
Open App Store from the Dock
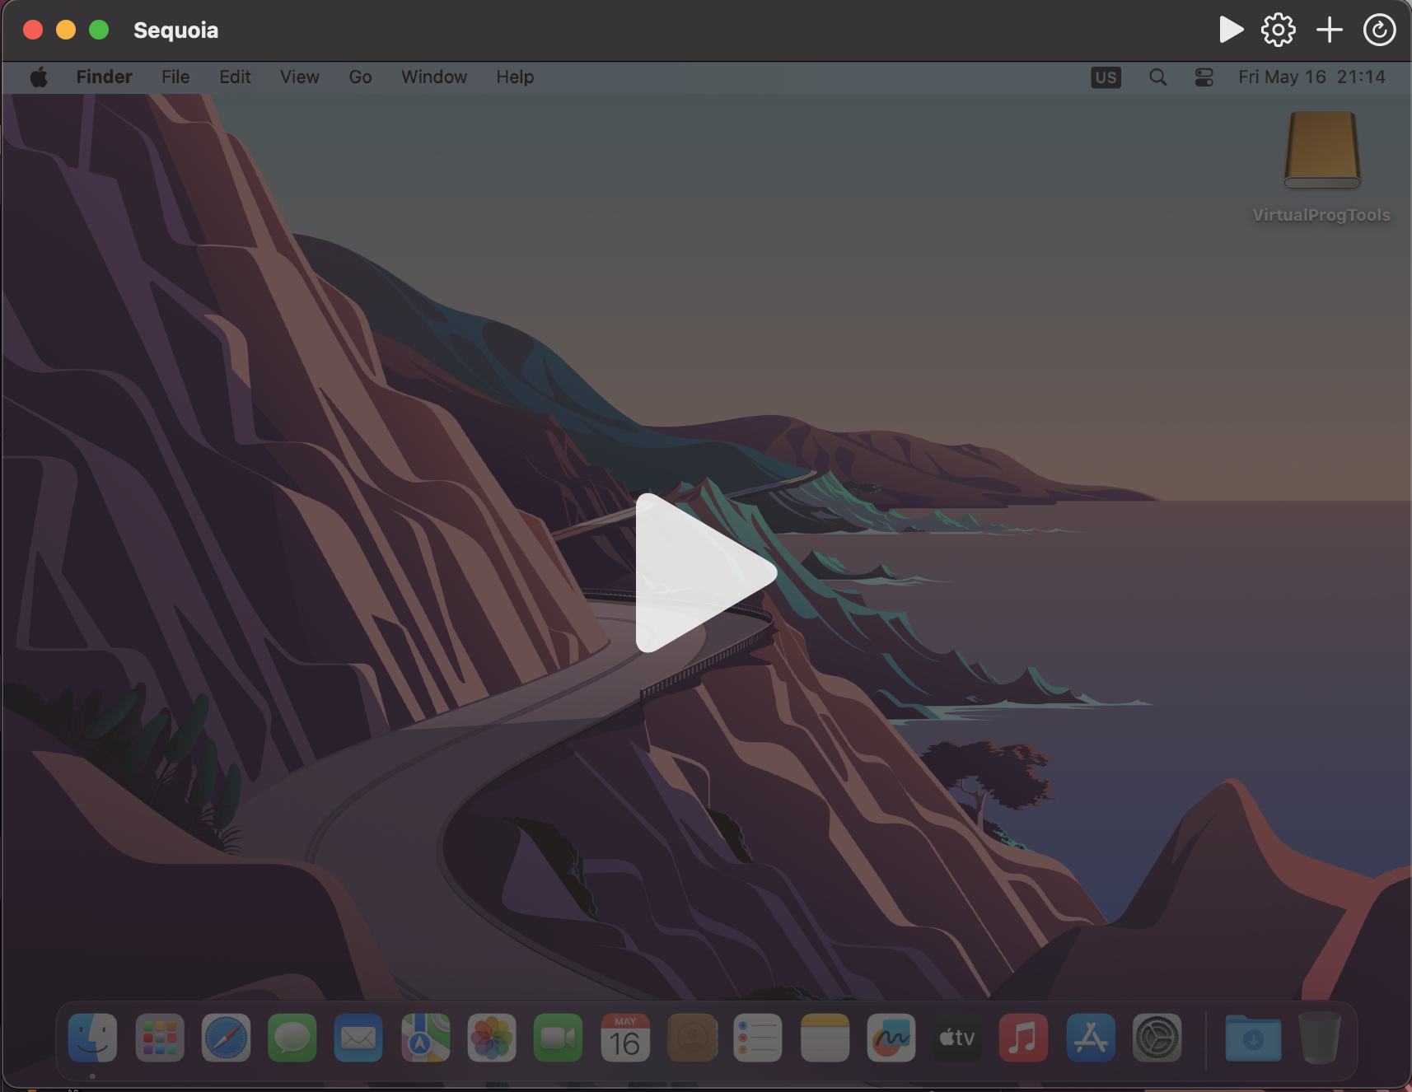1091,1038
